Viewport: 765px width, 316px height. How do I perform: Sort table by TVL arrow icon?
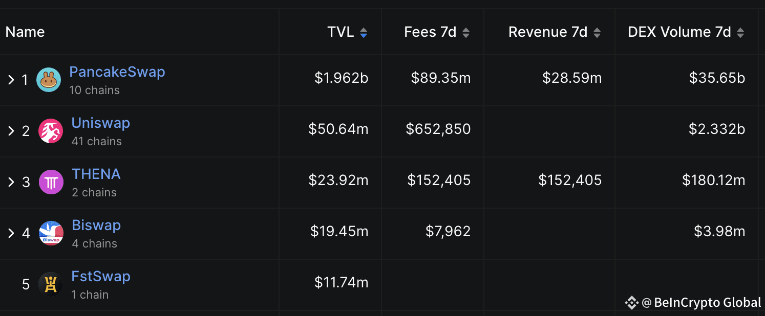[364, 33]
